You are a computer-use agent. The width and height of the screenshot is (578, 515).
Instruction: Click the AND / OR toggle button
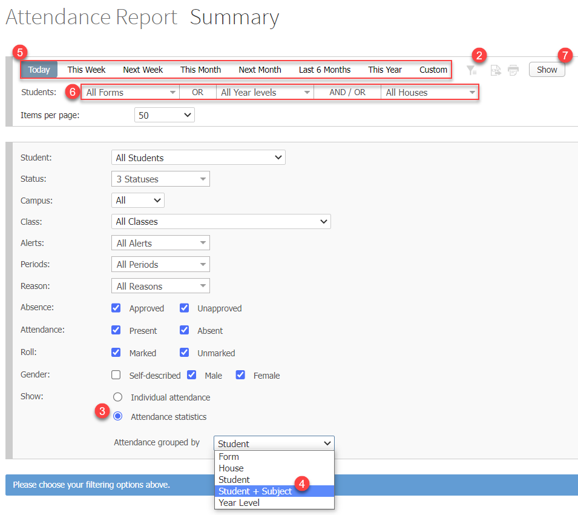click(x=346, y=92)
